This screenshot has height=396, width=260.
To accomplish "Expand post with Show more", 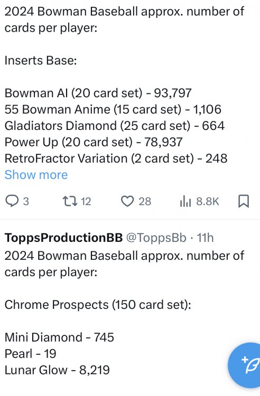I will 36,175.
